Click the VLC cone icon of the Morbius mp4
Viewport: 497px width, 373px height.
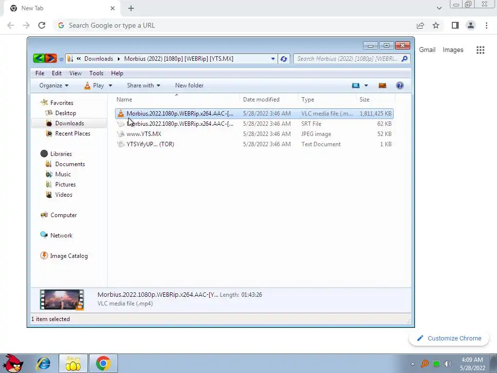point(121,113)
